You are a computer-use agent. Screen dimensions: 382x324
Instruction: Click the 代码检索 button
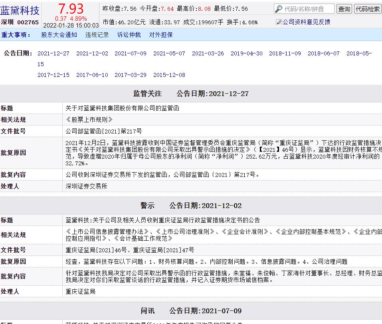[x=368, y=9]
